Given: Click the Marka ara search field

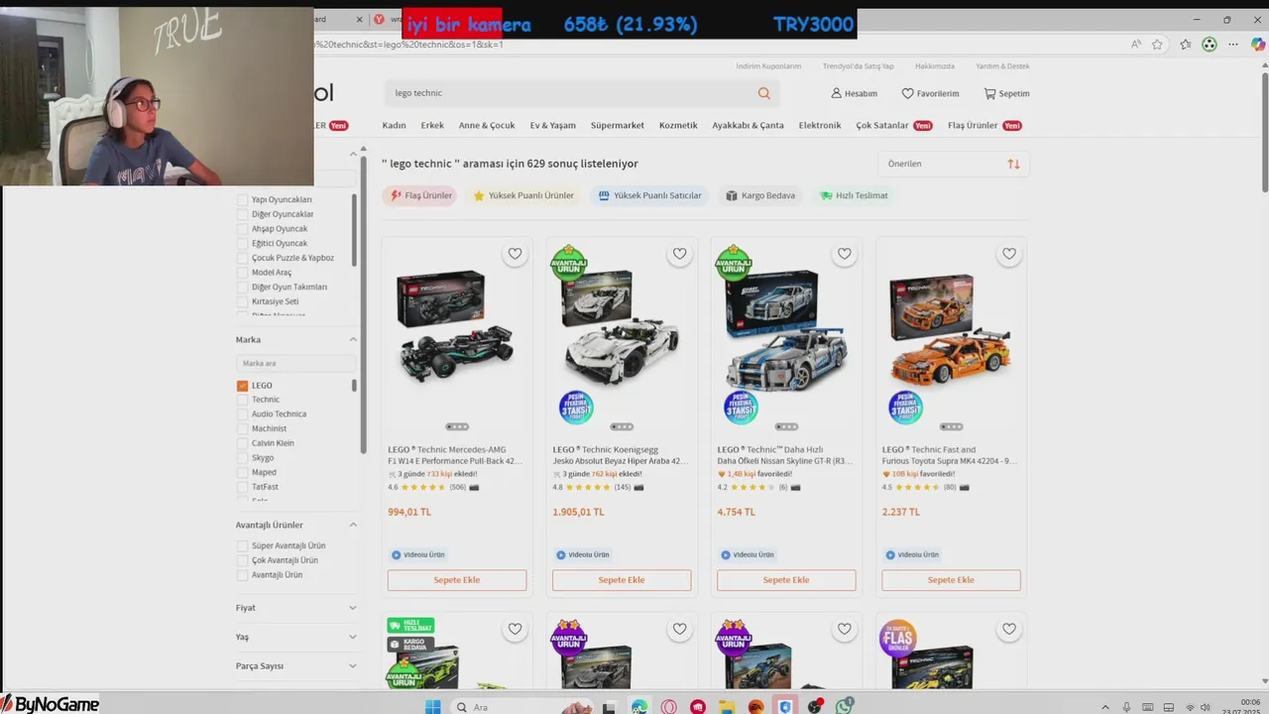Looking at the screenshot, I should point(295,364).
